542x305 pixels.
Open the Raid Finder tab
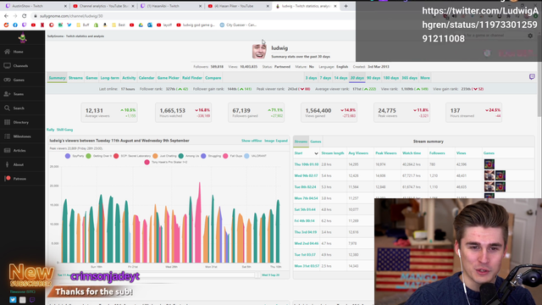point(192,78)
